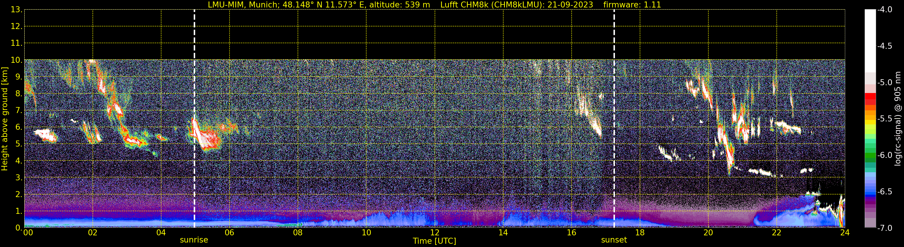Click the '6.' height axis tick label
The height and width of the screenshot is (247, 904).
[x=19, y=127]
